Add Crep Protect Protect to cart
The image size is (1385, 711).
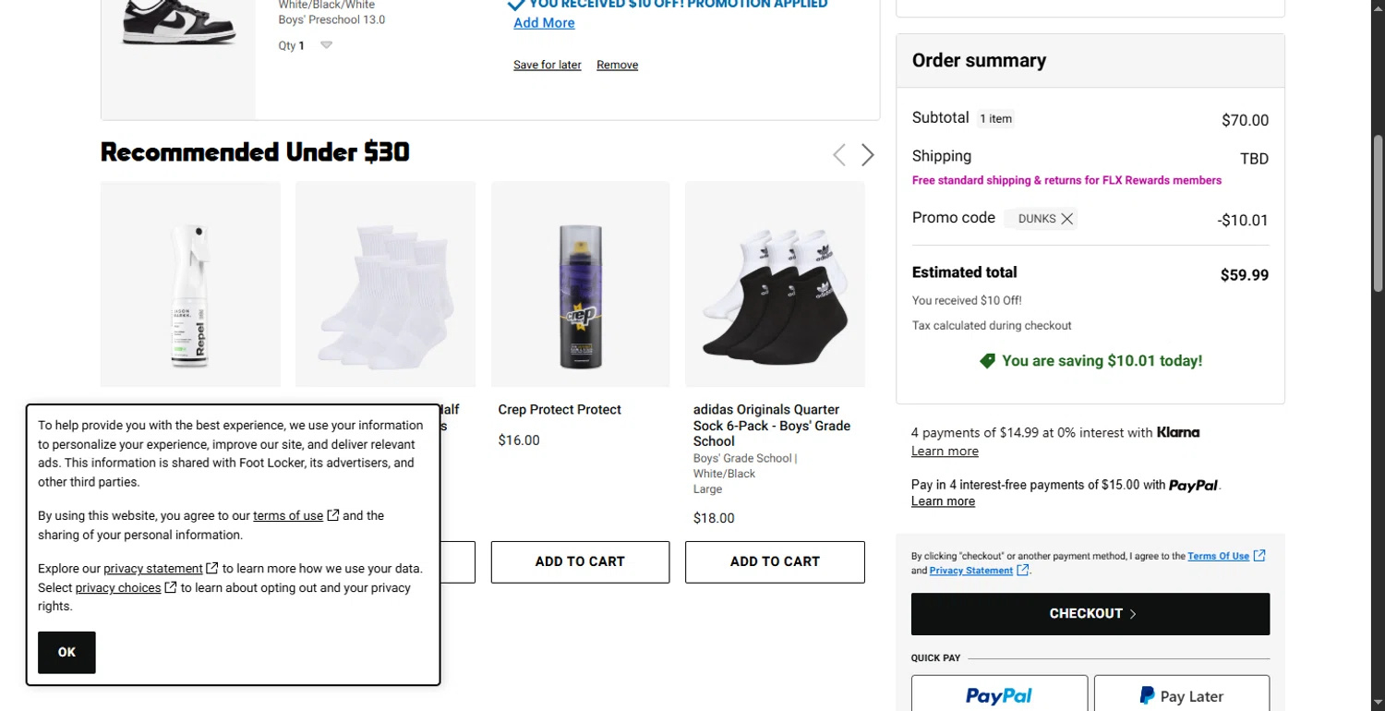(x=580, y=561)
